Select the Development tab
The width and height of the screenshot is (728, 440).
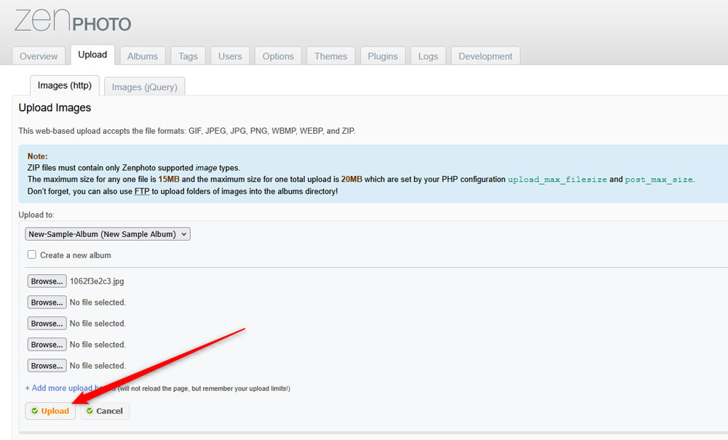tap(485, 55)
